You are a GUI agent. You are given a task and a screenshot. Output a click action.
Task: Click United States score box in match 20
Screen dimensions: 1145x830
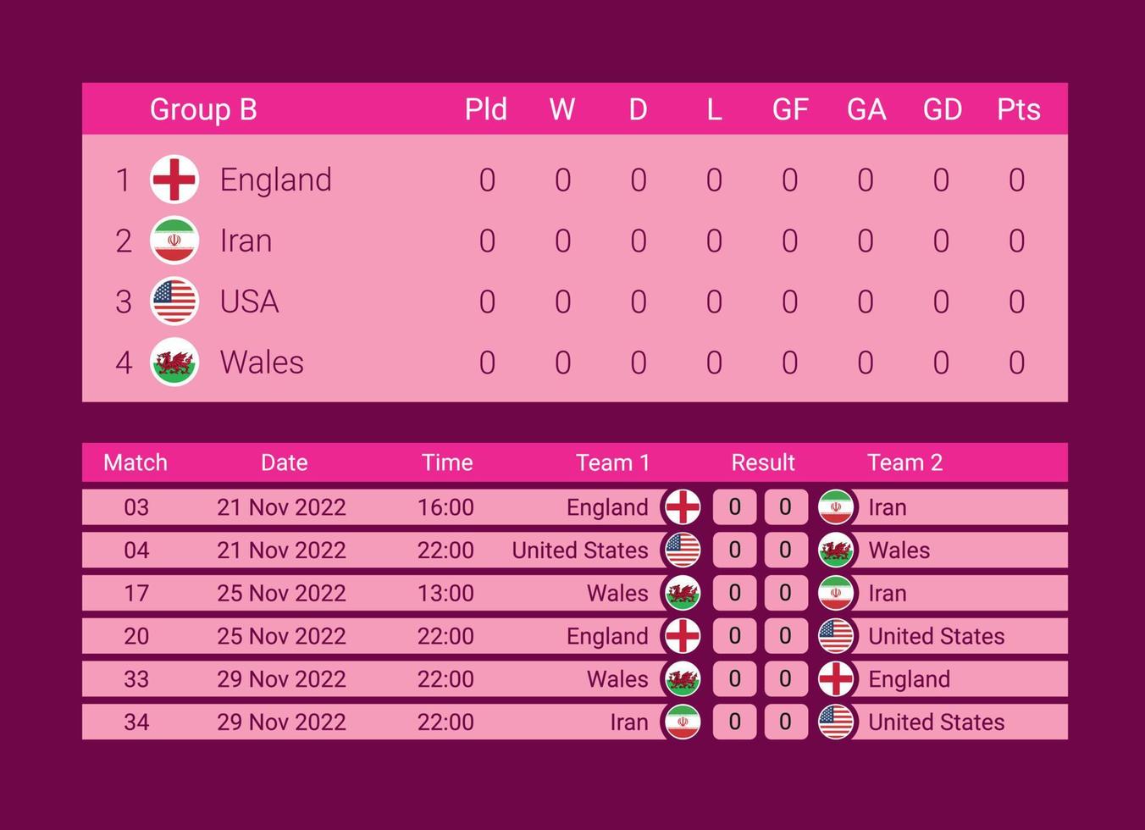tap(786, 636)
